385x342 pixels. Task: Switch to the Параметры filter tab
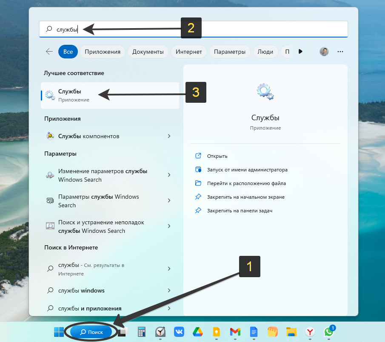coord(230,52)
